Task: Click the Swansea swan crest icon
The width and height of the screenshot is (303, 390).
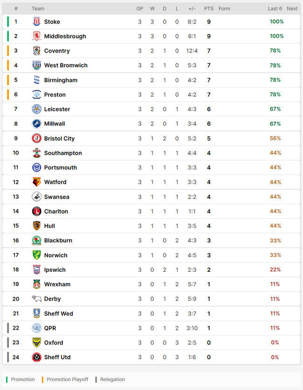Action: (36, 197)
